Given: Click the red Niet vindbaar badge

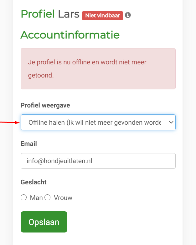Looking at the screenshot, I should (x=102, y=16).
